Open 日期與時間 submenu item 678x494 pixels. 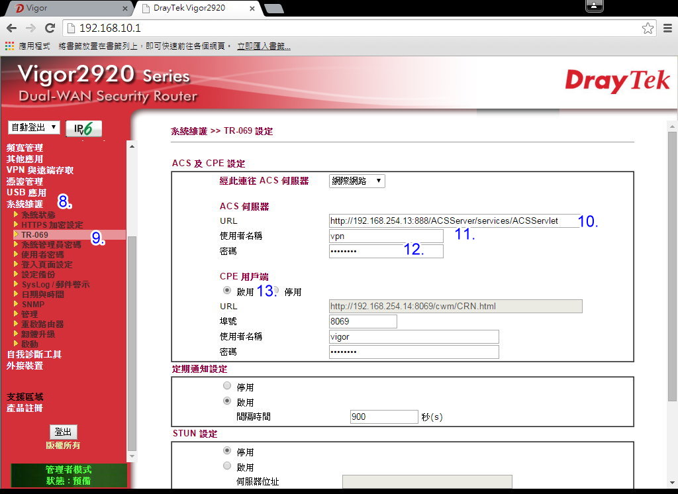coord(43,295)
